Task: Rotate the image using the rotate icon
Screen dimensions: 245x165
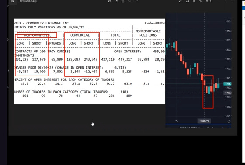Action: pyautogui.click(x=117, y=1)
